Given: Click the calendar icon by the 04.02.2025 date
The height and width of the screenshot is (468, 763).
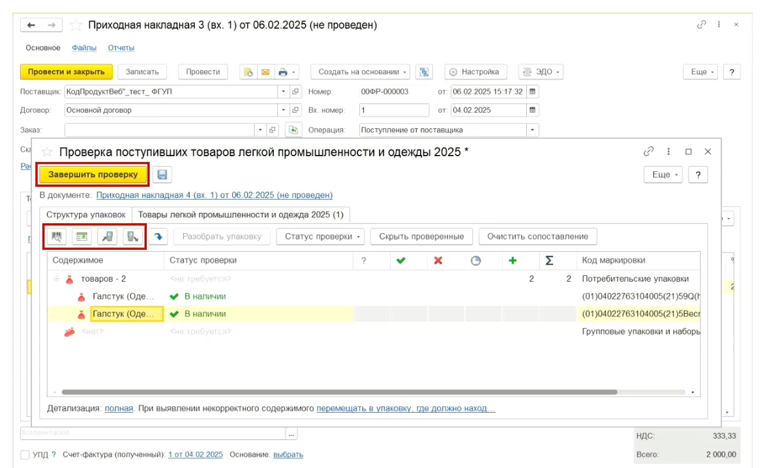Looking at the screenshot, I should click(532, 110).
